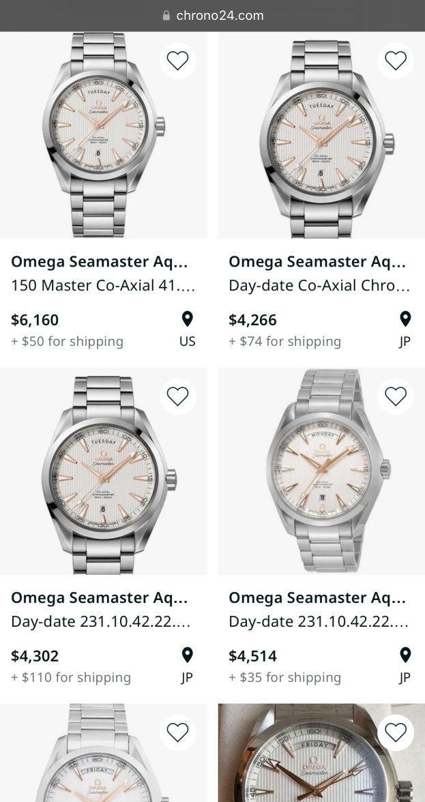Click the US location pin icon
This screenshot has height=802, width=425.
click(x=187, y=319)
